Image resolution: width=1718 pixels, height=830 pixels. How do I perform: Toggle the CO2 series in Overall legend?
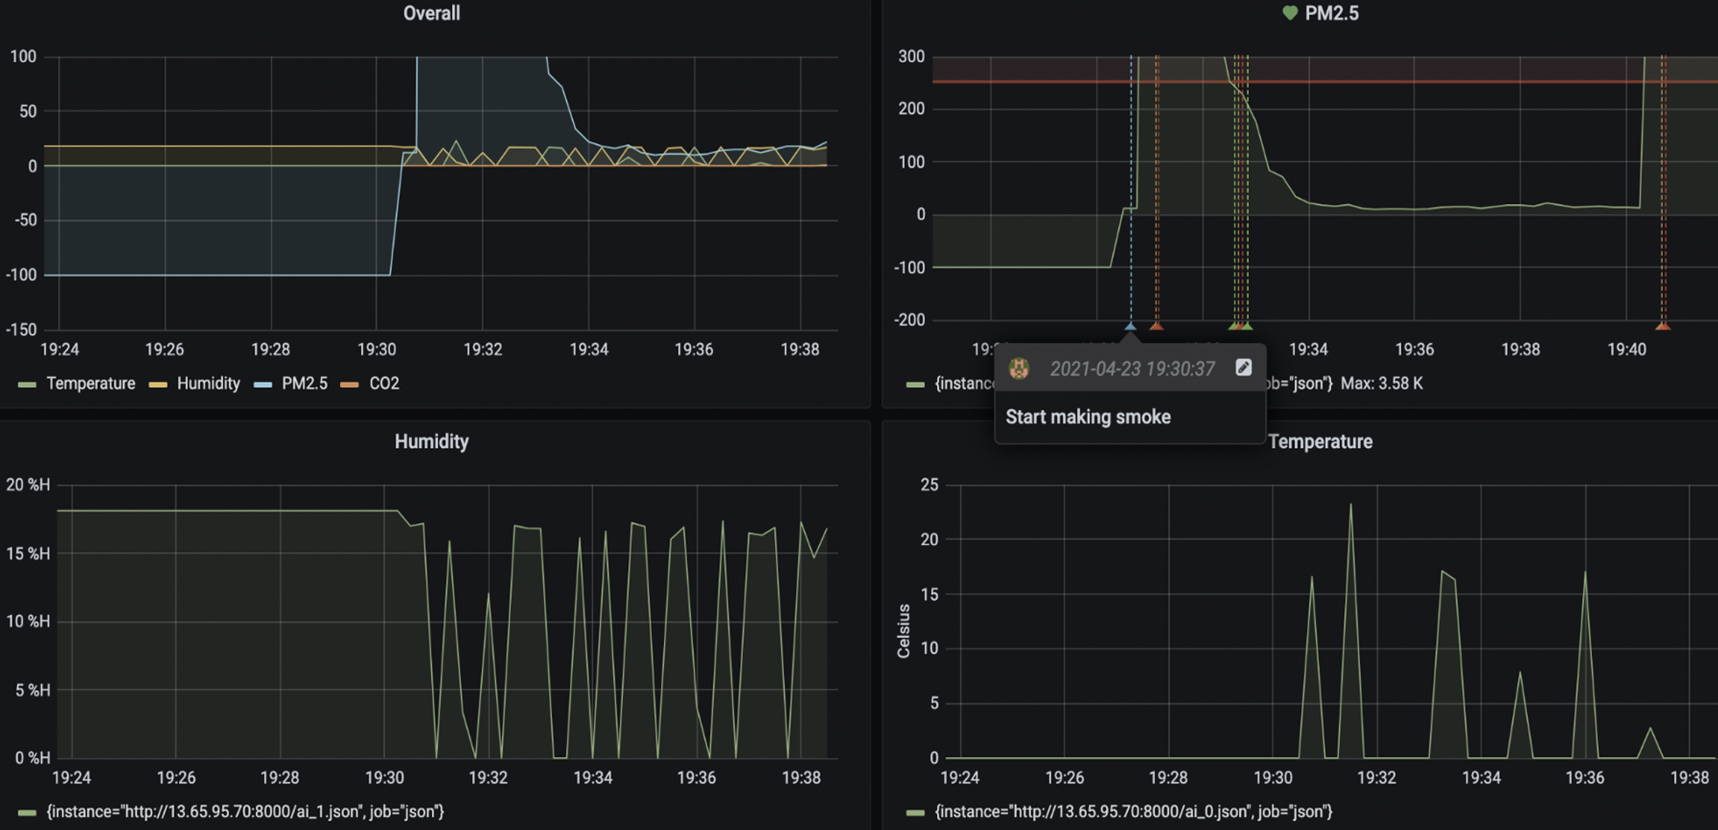pyautogui.click(x=384, y=384)
